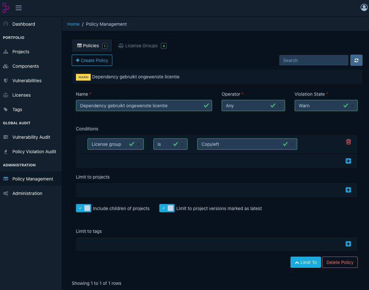
Task: Add a new condition with plus icon
Action: point(348,161)
